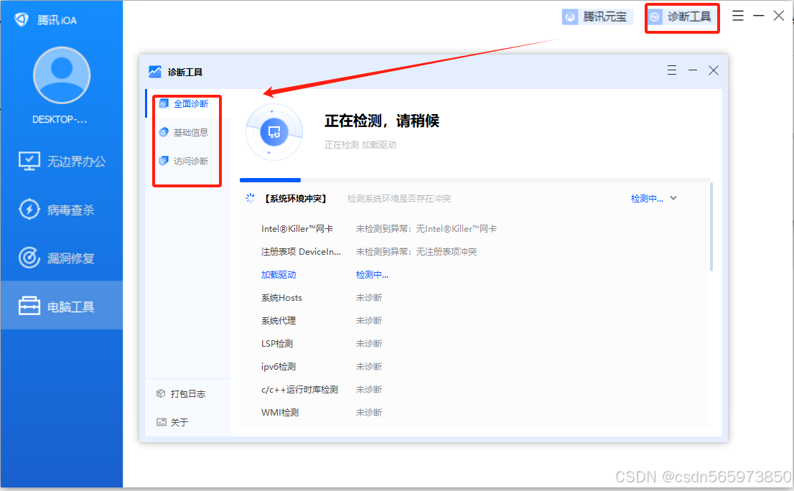The height and width of the screenshot is (491, 794).
Task: Open the 关于 about section
Action: click(177, 422)
